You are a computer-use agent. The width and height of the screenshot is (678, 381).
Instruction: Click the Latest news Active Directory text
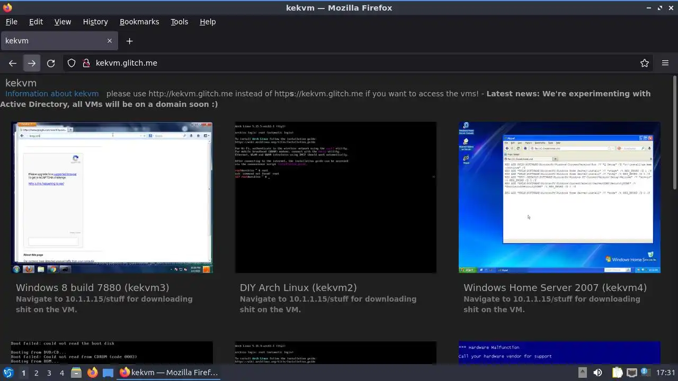click(325, 99)
